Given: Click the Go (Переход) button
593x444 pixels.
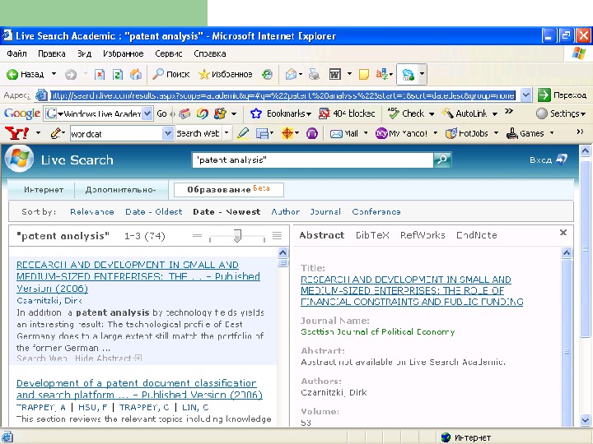Looking at the screenshot, I should coord(563,95).
